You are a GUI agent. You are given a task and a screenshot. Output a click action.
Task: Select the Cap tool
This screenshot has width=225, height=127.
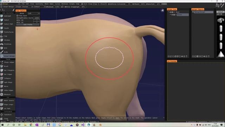pos(8,36)
